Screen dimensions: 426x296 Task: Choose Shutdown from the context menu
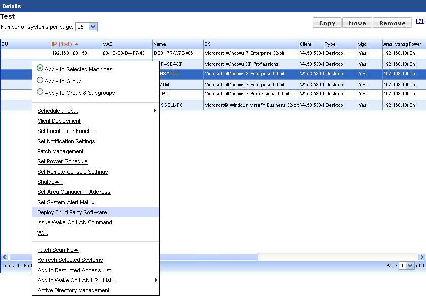[50, 182]
